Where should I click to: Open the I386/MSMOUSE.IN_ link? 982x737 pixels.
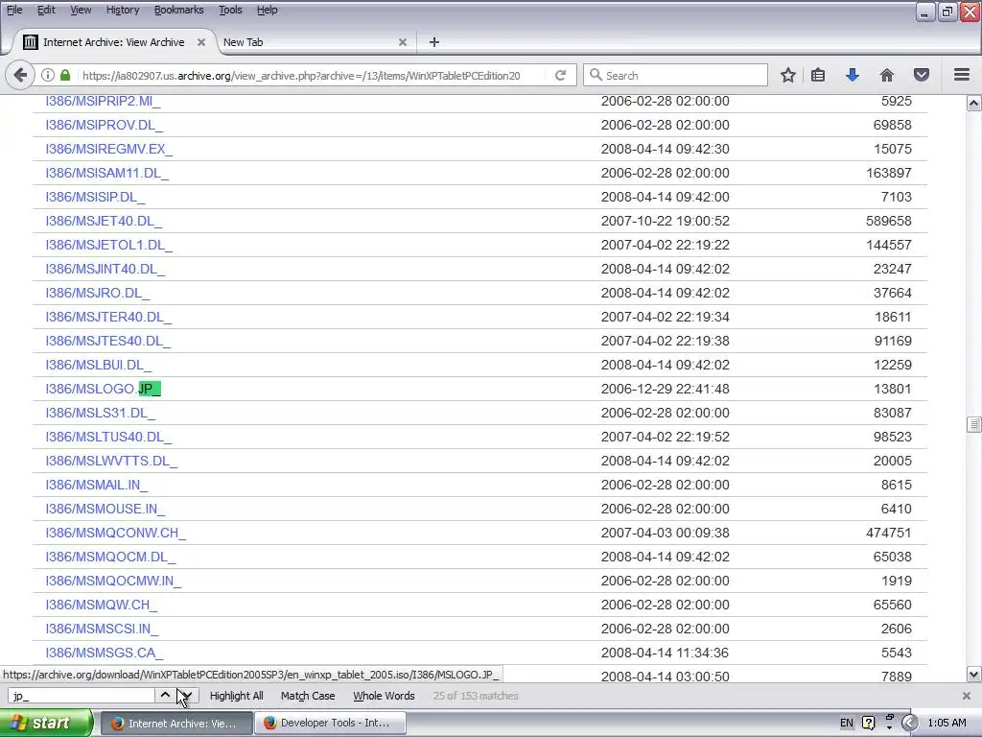click(x=105, y=509)
